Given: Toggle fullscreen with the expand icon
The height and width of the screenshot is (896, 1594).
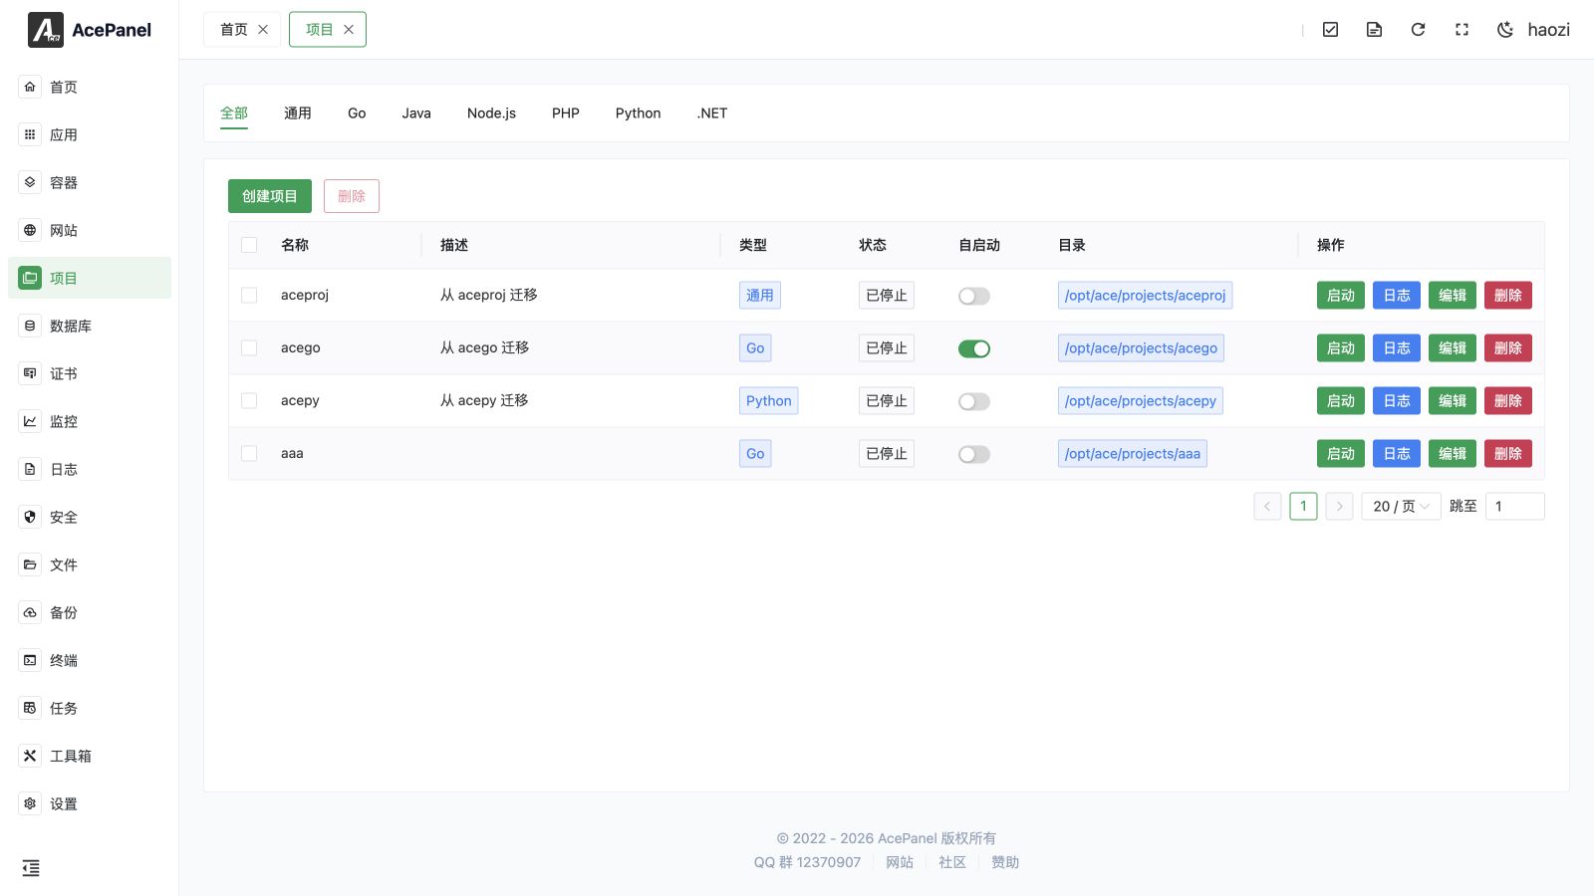Looking at the screenshot, I should (x=1461, y=30).
